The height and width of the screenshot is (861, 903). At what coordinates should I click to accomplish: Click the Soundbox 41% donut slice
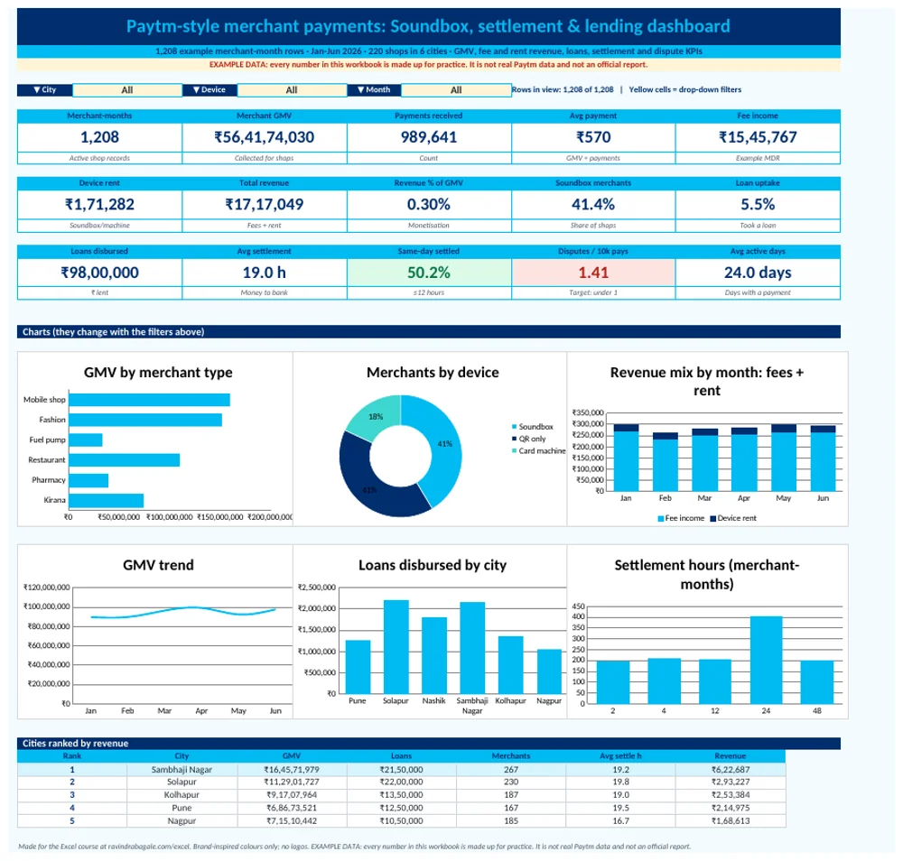pyautogui.click(x=442, y=446)
